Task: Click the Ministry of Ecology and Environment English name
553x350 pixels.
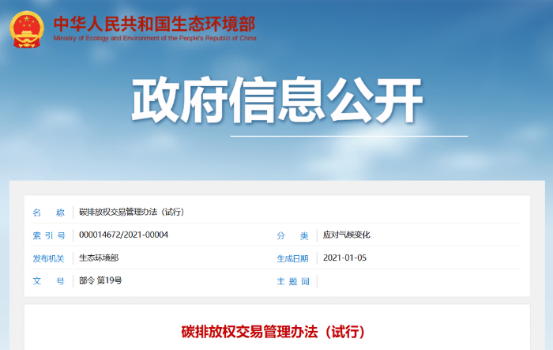Action: pos(154,38)
